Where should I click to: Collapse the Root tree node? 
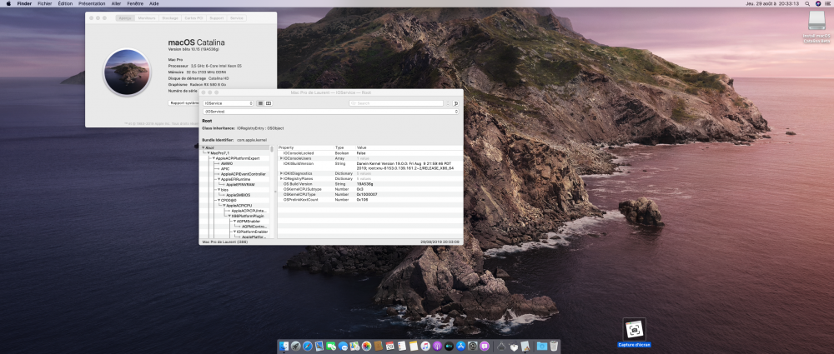[203, 147]
